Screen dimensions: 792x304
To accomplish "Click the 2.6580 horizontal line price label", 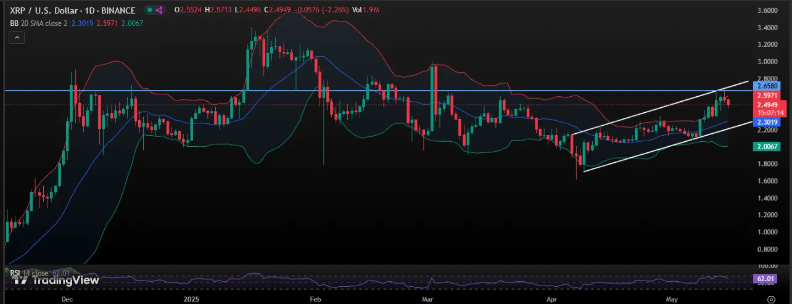I will [x=767, y=86].
